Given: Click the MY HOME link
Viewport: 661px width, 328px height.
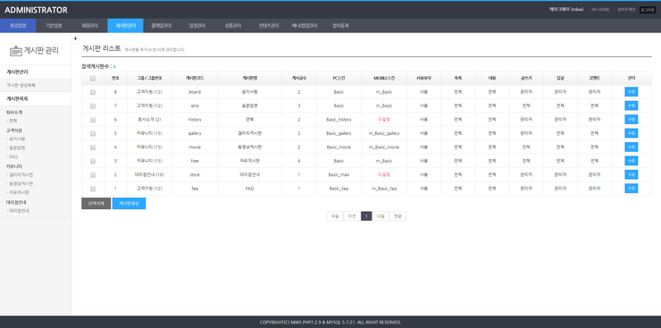Looking at the screenshot, I should [x=600, y=10].
